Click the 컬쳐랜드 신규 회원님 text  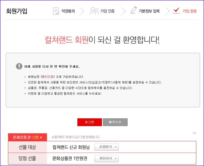pyautogui.click(x=71, y=147)
